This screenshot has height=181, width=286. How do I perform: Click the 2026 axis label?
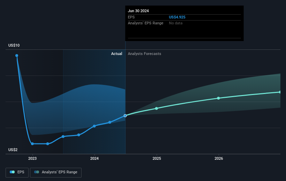pos(219,158)
